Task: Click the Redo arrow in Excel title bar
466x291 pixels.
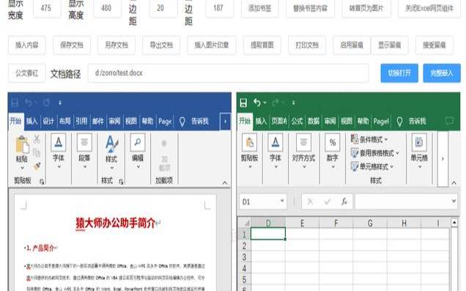Action: click(x=275, y=103)
